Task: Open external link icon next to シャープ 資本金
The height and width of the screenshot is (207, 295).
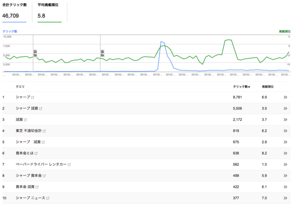Action: pyautogui.click(x=44, y=176)
